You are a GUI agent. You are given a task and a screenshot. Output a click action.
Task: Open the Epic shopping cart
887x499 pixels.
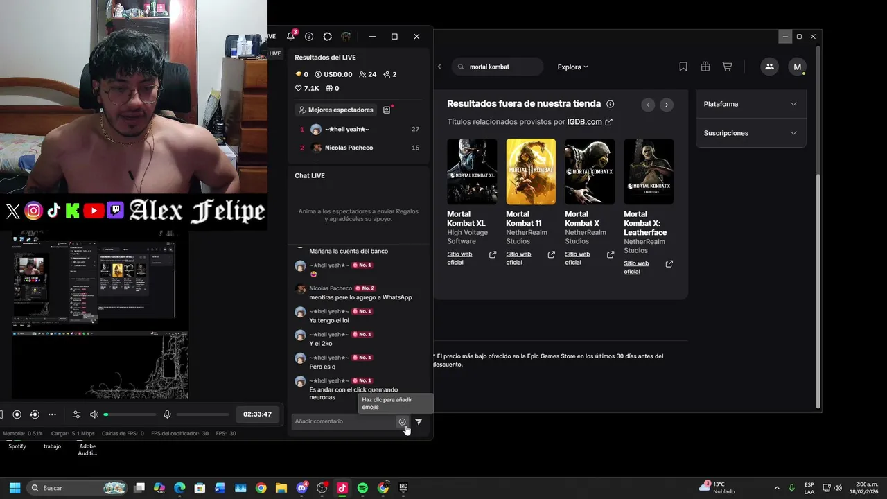click(727, 67)
